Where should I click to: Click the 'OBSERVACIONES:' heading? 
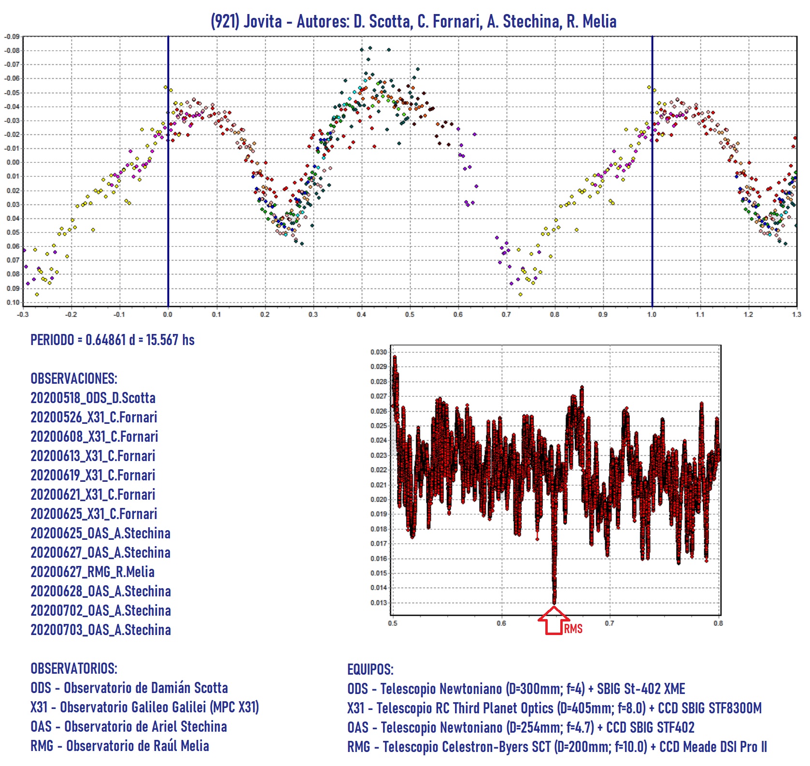point(74,378)
